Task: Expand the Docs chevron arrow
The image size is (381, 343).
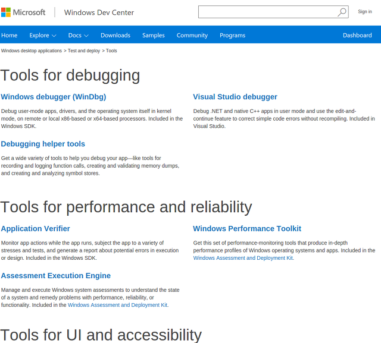Action: tap(86, 36)
